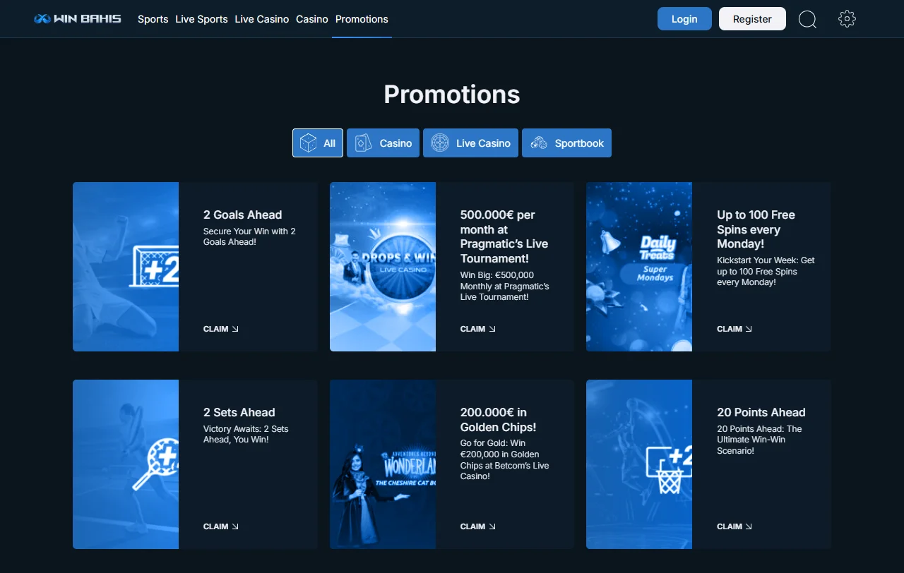Click the sports balls icon in Sportbook filter

pos(539,143)
